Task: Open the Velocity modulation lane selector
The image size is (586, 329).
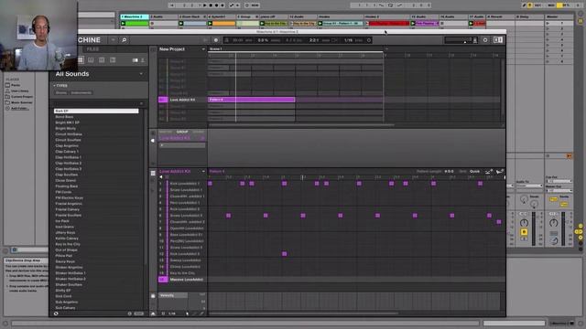Action: point(173,295)
